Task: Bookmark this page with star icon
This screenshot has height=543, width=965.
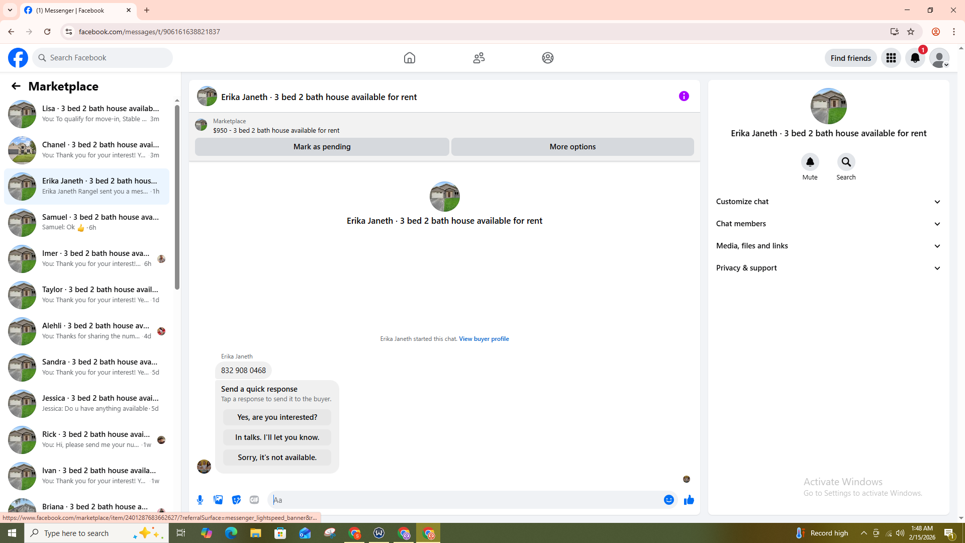Action: point(911,32)
